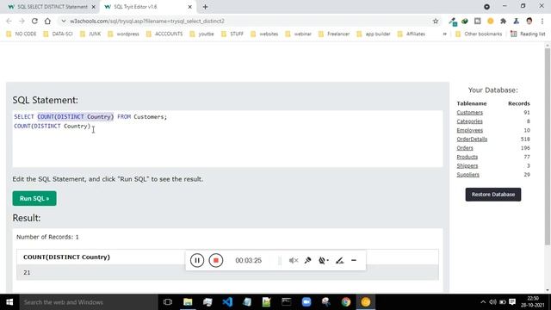Open the Chrome three-dot menu
Image resolution: width=551 pixels, height=310 pixels.
542,21
